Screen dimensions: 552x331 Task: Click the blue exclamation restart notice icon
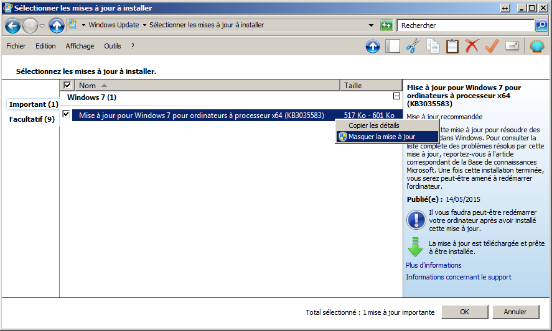tap(416, 220)
